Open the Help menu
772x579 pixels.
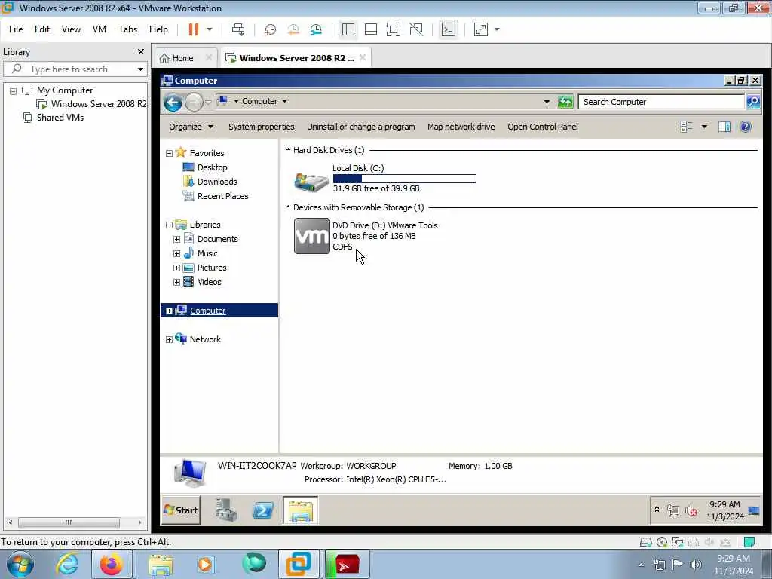[158, 29]
